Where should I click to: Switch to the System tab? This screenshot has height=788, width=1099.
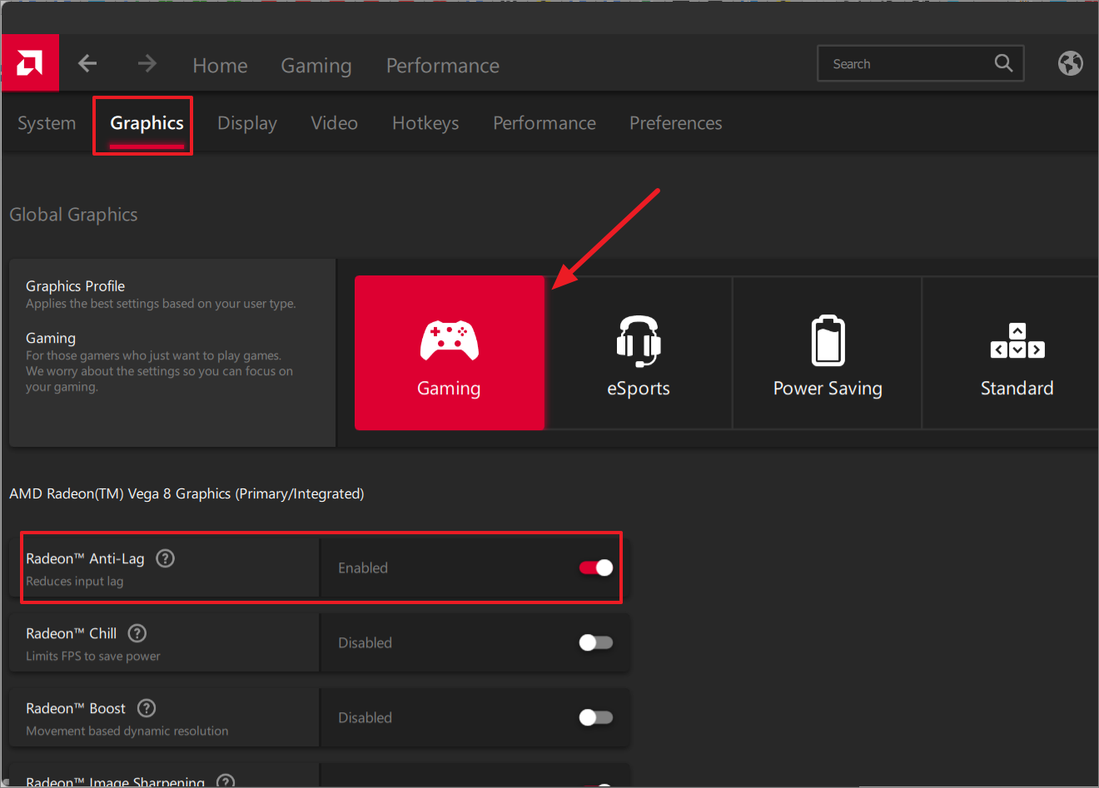(47, 123)
